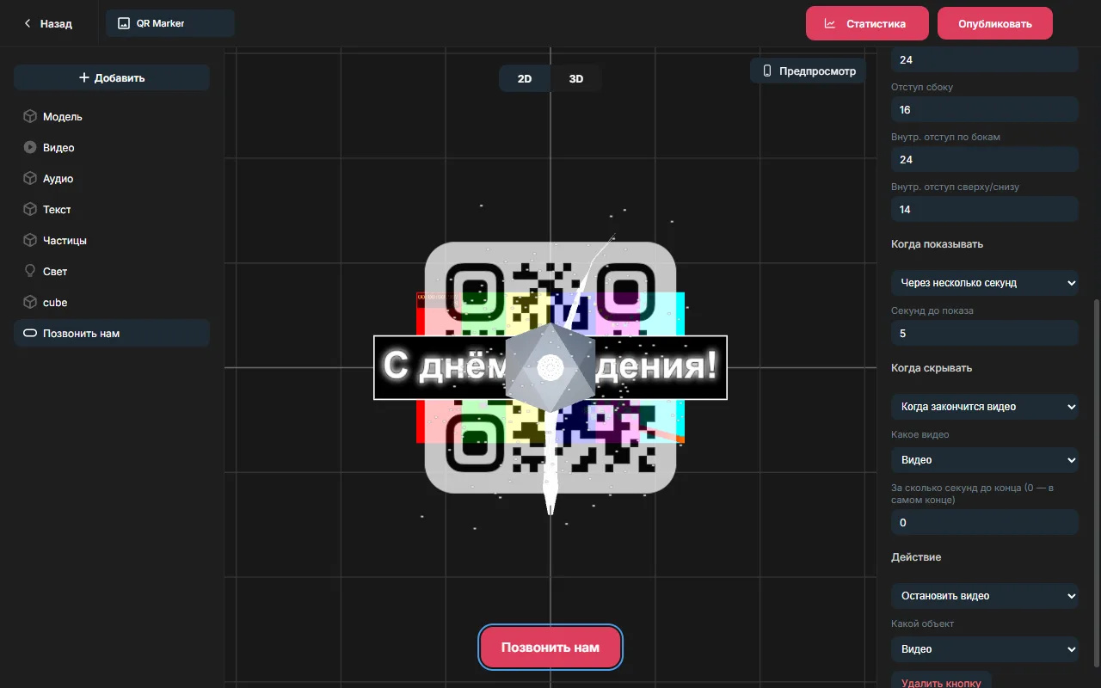Select Частицы in the object list

tap(112, 241)
